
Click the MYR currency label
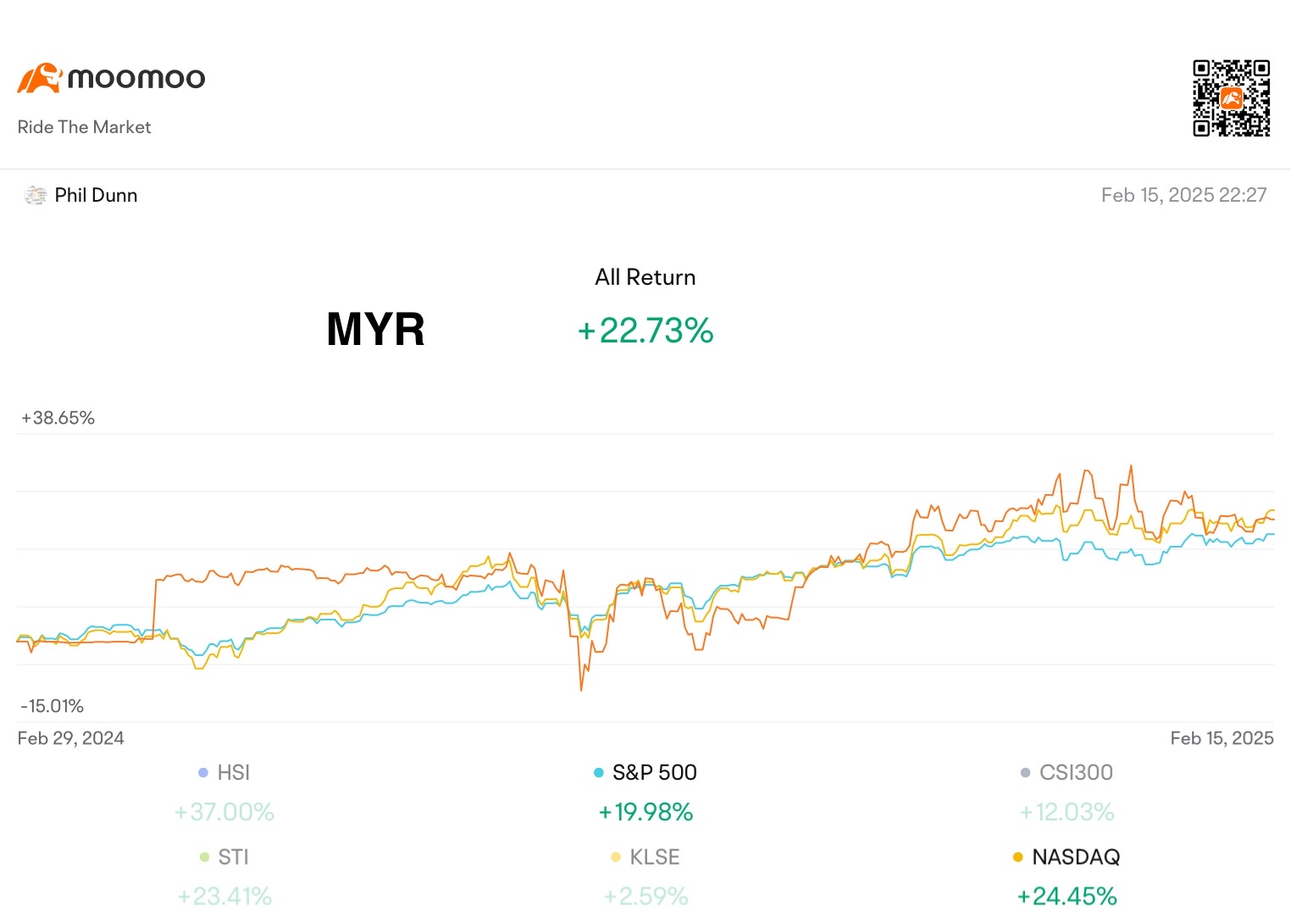click(375, 329)
